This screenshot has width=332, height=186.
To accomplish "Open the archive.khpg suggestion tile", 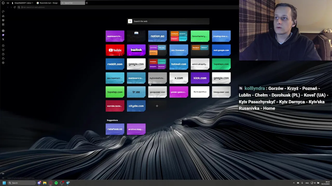I will (136, 129).
